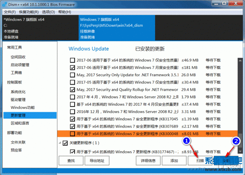Tick the highlighted KB300048 security update checkbox

(73, 134)
